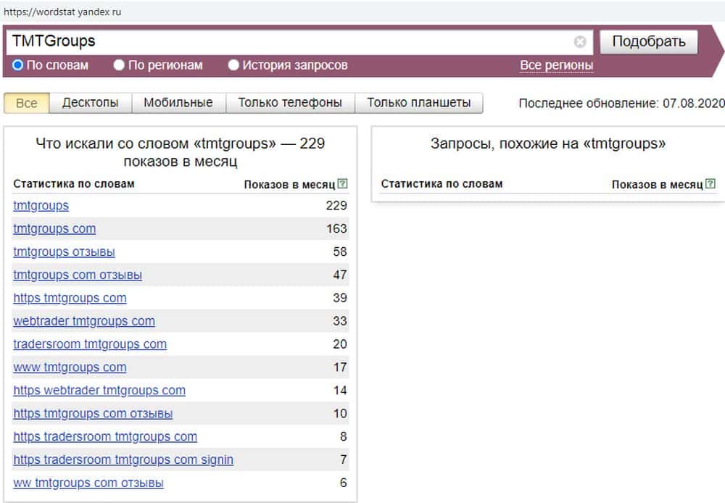Clear the search field with the X icon
The height and width of the screenshot is (503, 725).
point(580,42)
